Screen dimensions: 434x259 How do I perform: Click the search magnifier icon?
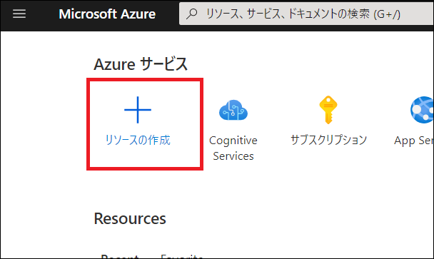[192, 14]
